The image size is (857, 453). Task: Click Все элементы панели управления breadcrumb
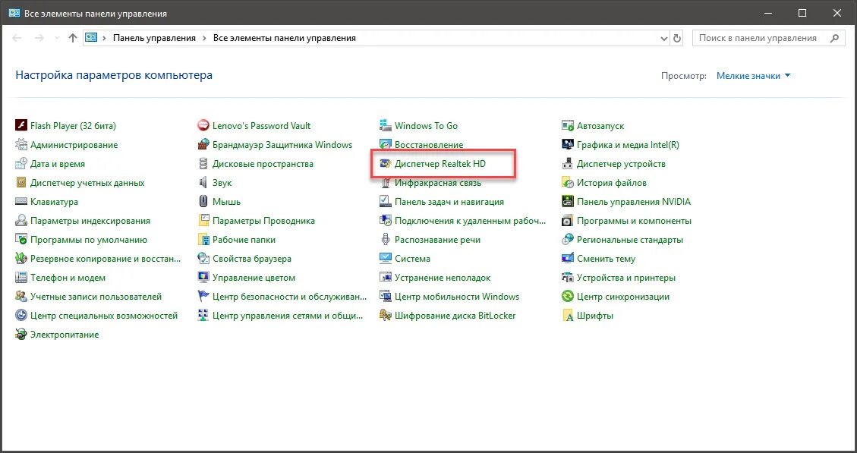tap(284, 38)
